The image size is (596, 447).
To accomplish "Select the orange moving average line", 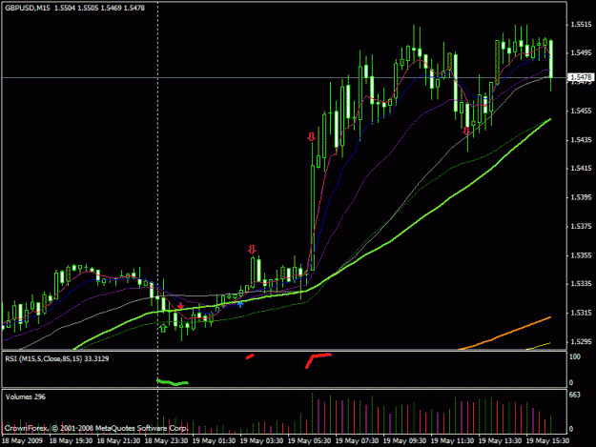I will pyautogui.click(x=505, y=333).
